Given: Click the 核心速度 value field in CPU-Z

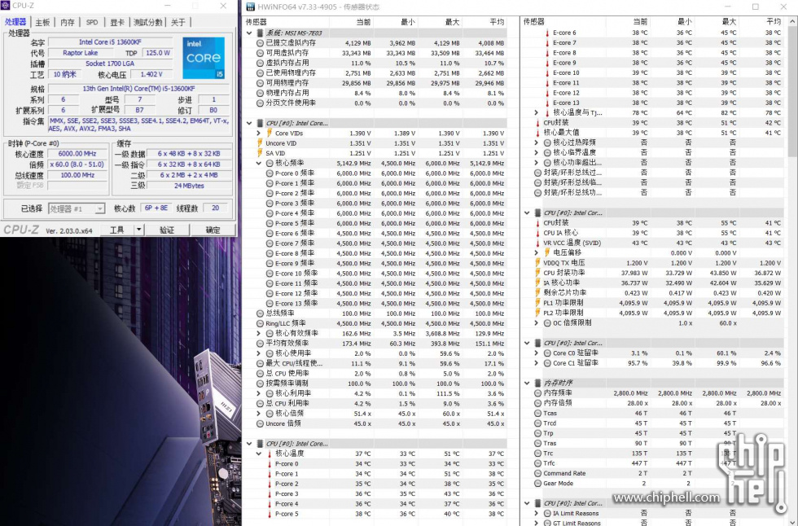Looking at the screenshot, I should coord(77,154).
